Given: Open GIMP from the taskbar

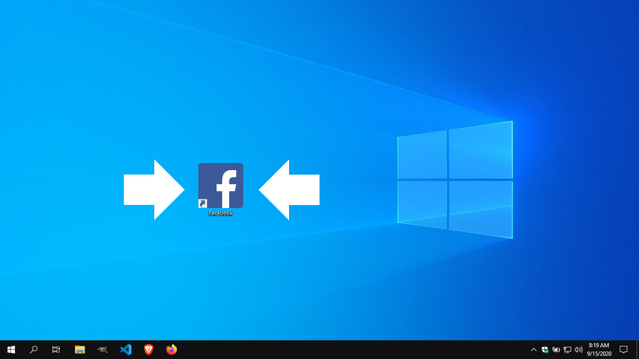Looking at the screenshot, I should 103,350.
